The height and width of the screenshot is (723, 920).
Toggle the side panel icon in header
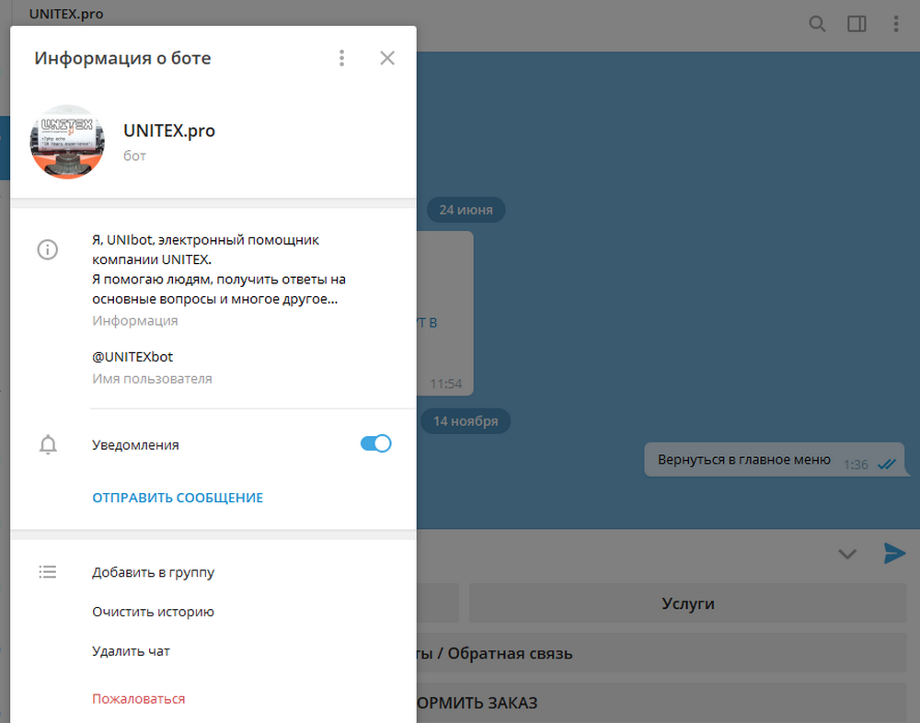pyautogui.click(x=857, y=24)
